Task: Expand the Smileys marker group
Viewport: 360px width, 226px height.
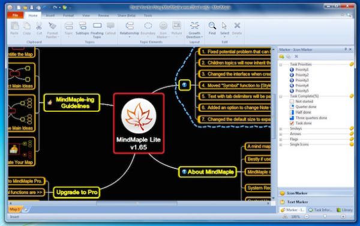Action: [281, 129]
